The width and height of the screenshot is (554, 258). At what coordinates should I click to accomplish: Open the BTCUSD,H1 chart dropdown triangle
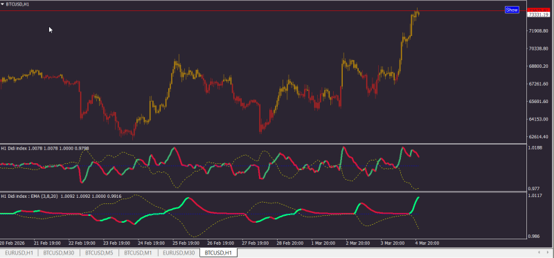[3, 4]
